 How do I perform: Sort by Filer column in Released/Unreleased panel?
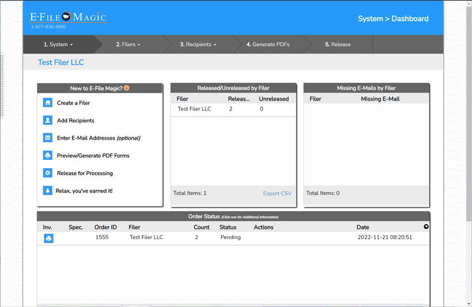click(x=182, y=99)
